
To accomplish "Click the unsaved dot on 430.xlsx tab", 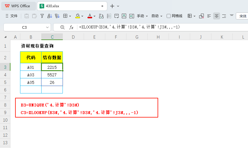I will (x=102, y=6).
